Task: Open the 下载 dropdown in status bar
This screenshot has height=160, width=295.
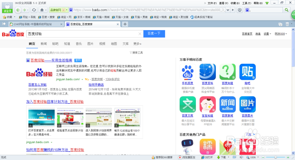Action: point(229,157)
